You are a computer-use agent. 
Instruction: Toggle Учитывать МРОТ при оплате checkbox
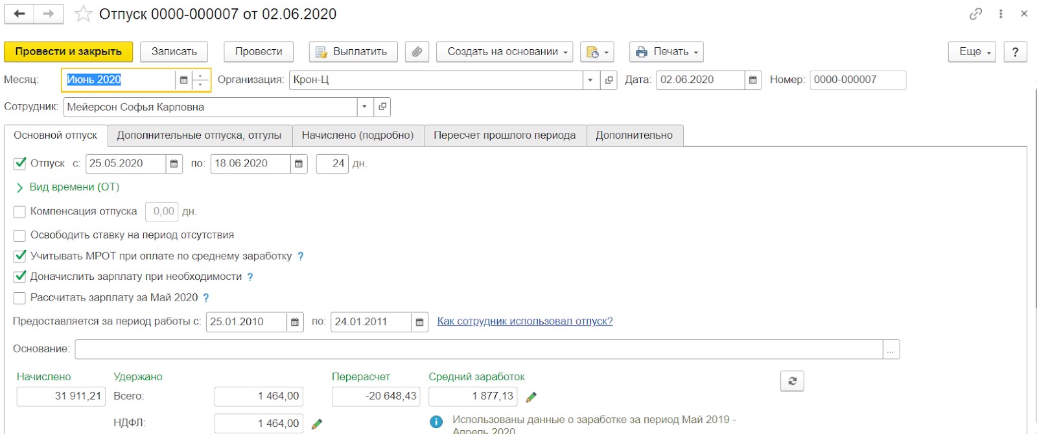(x=20, y=256)
